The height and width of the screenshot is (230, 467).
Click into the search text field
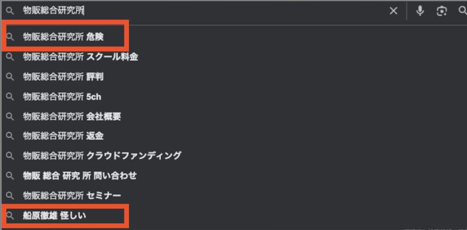[x=205, y=11]
